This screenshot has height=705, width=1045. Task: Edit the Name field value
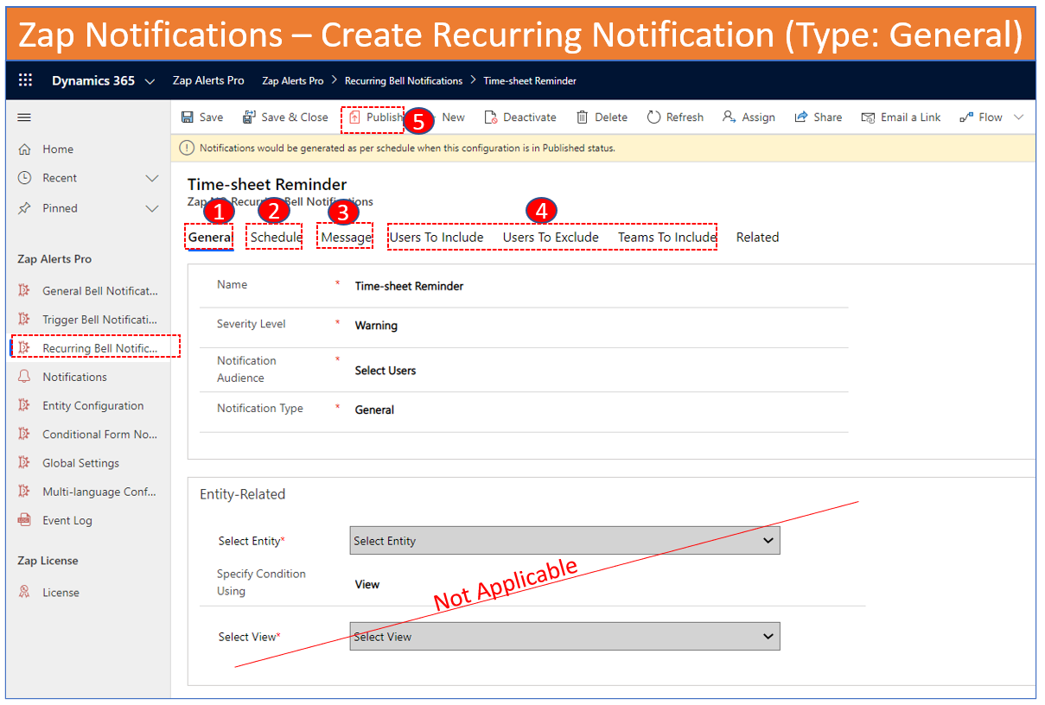(409, 286)
